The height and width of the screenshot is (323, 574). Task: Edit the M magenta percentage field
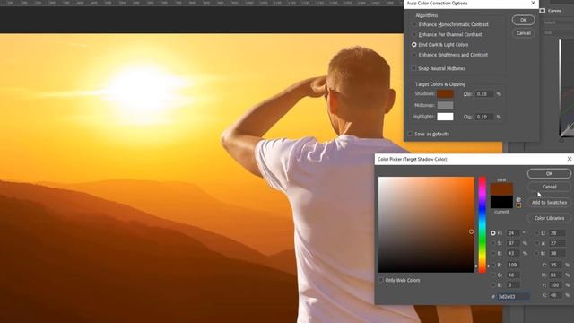tap(555, 275)
